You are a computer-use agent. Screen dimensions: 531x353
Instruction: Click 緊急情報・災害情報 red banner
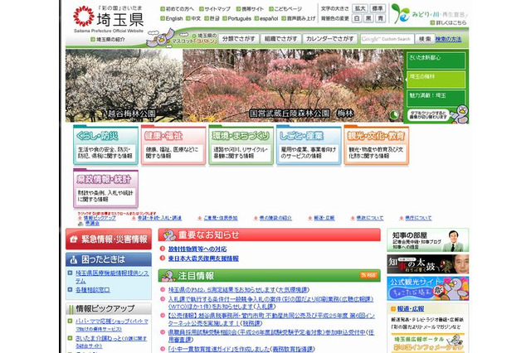click(109, 239)
